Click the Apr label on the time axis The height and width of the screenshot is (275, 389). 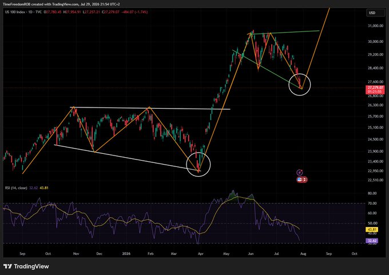[x=200, y=254]
